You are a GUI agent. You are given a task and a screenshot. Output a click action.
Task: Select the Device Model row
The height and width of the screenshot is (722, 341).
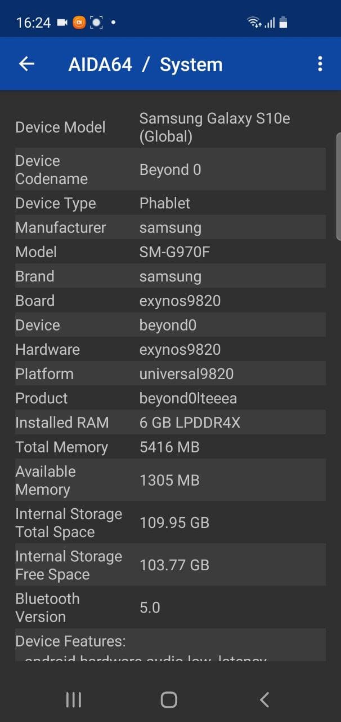pyautogui.click(x=170, y=127)
